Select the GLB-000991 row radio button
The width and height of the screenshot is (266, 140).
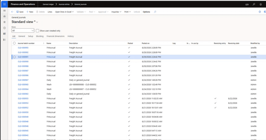14,57
